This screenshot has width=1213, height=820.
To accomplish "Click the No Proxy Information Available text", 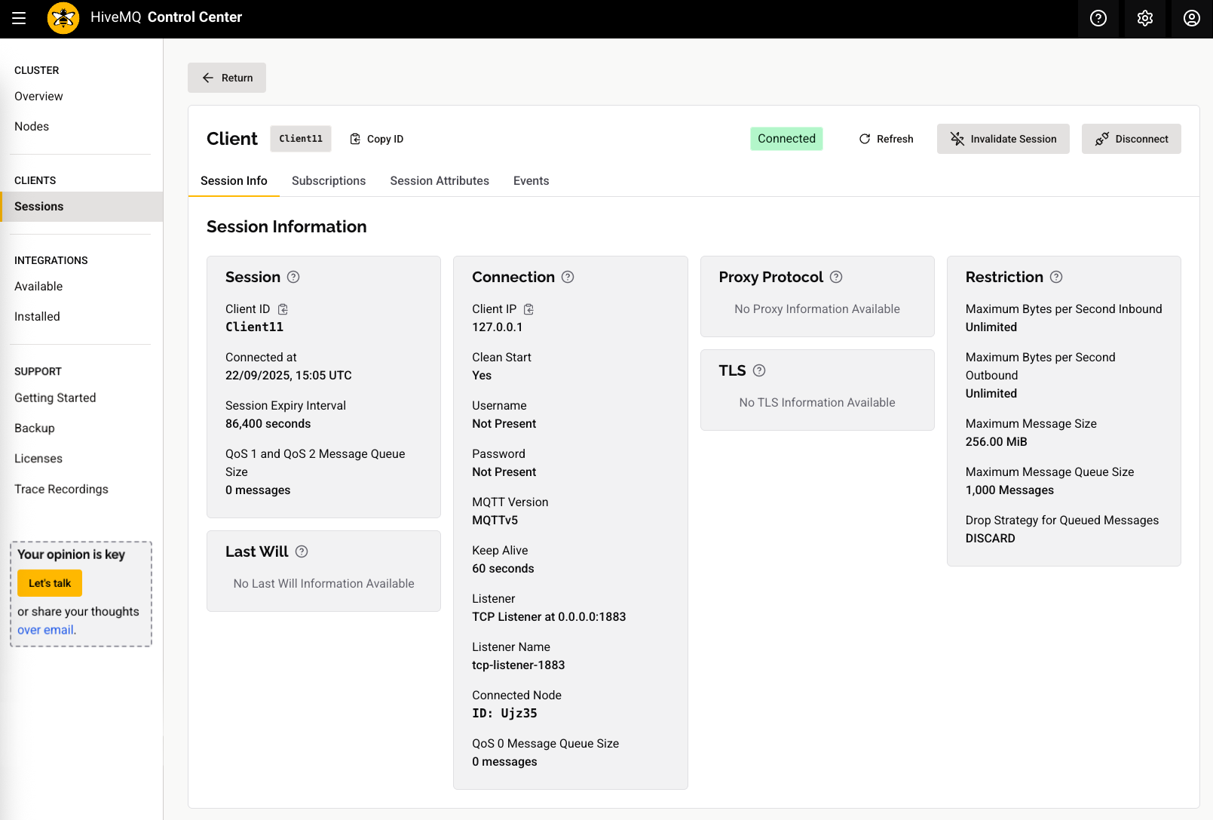I will coord(817,309).
